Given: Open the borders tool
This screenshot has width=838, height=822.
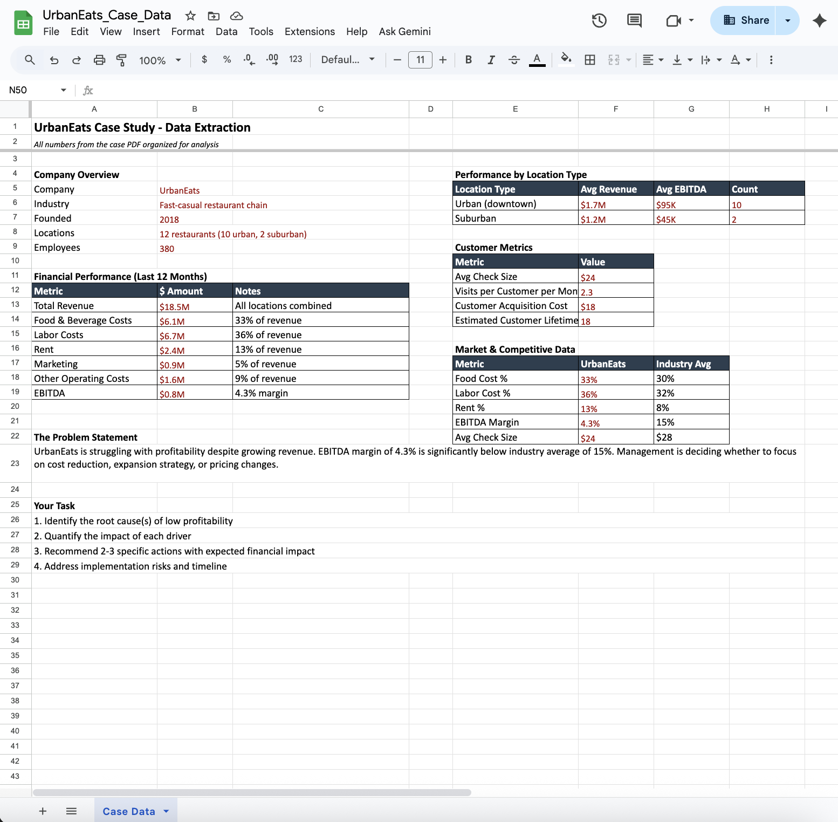Looking at the screenshot, I should [x=590, y=60].
